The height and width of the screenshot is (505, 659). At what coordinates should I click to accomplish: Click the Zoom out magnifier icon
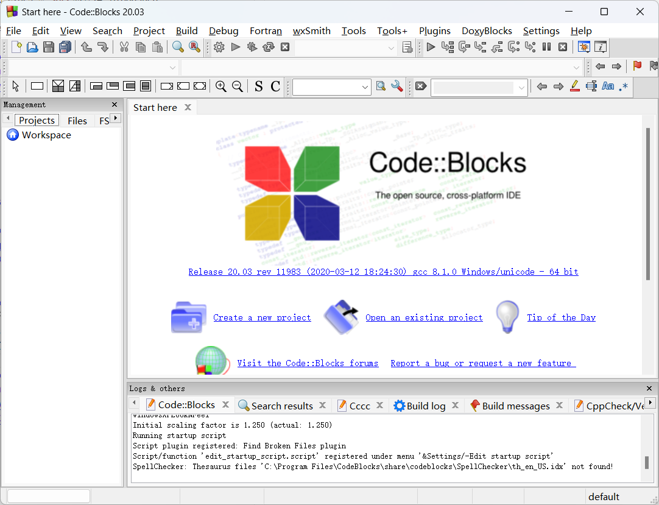click(238, 87)
